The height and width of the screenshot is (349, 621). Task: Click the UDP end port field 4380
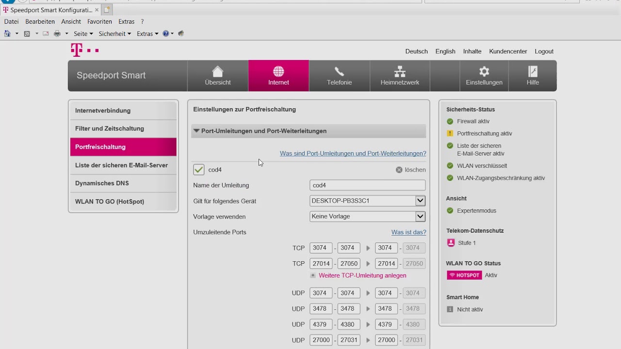point(349,324)
